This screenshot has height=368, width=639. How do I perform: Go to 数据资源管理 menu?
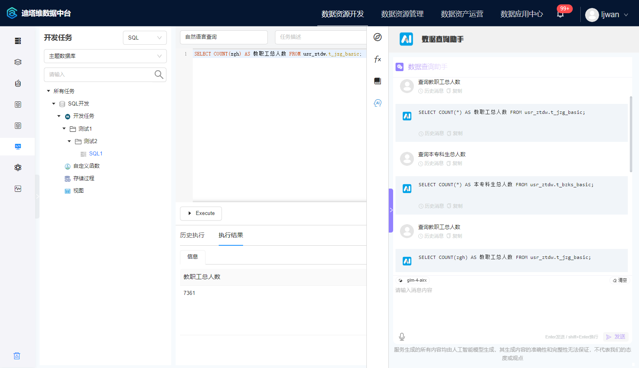click(402, 14)
